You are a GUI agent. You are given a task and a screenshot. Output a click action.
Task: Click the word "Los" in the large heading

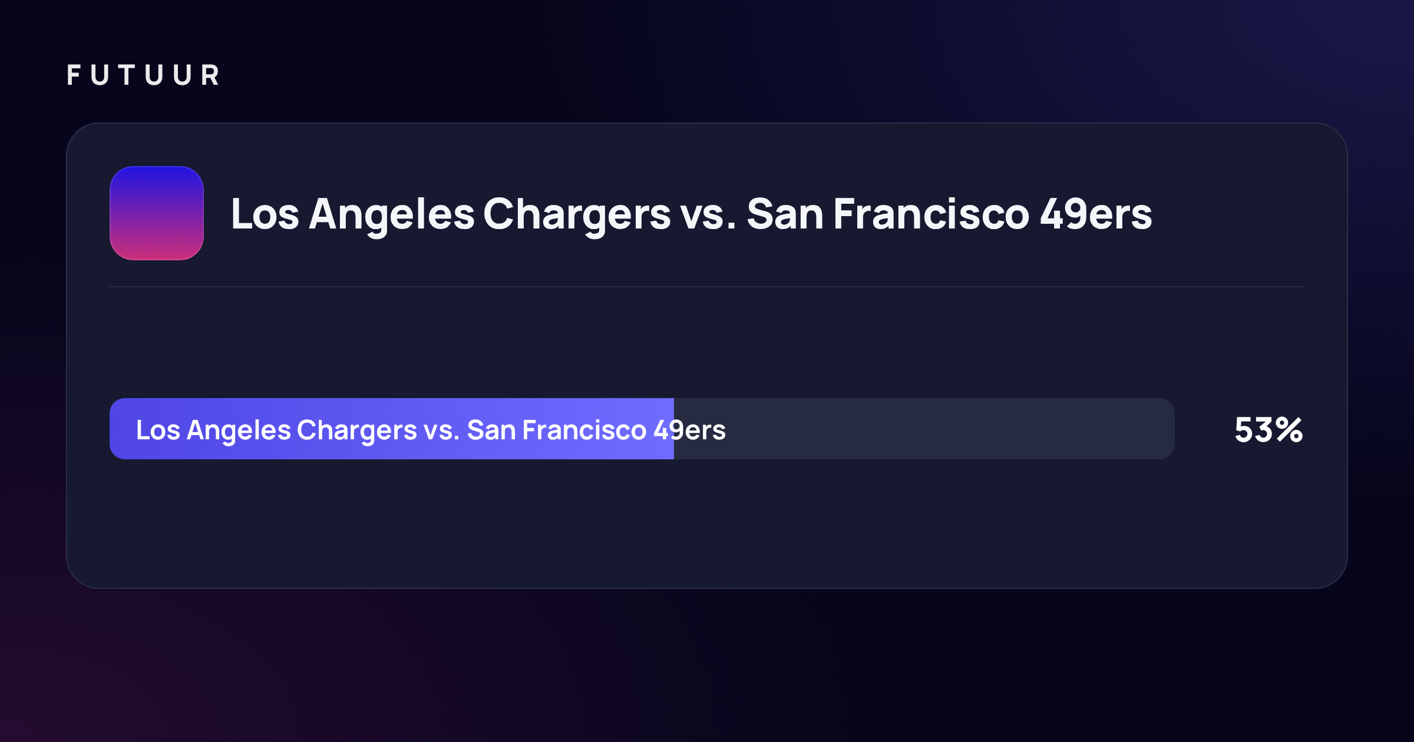coord(265,214)
